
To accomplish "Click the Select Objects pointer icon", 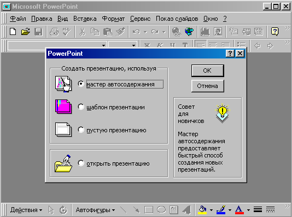I will 51,210.
